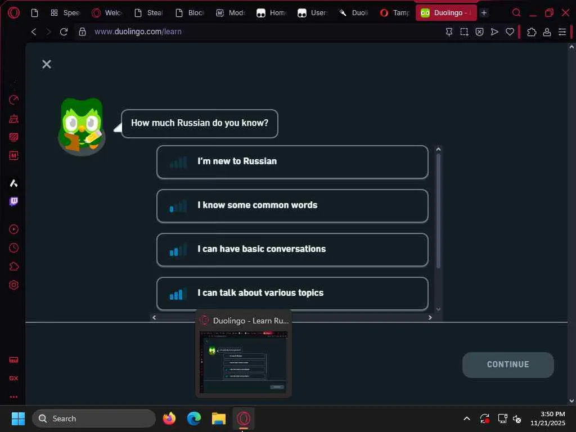Bookmark page with heart icon

tap(510, 32)
